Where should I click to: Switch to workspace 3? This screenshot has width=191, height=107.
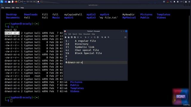tap(31, 2)
